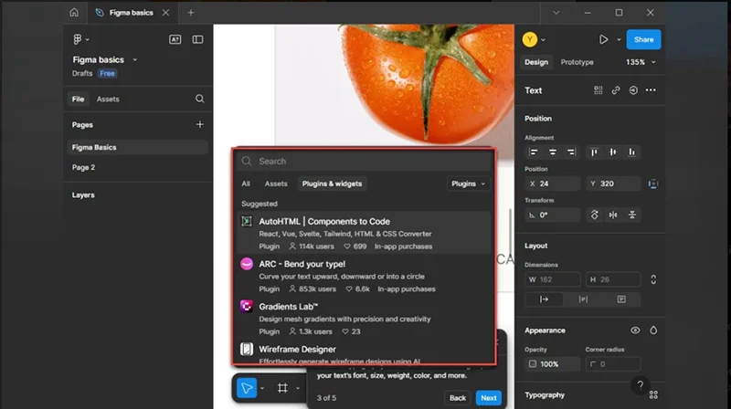
Task: Click the search icon in File panel
Action: click(x=199, y=99)
